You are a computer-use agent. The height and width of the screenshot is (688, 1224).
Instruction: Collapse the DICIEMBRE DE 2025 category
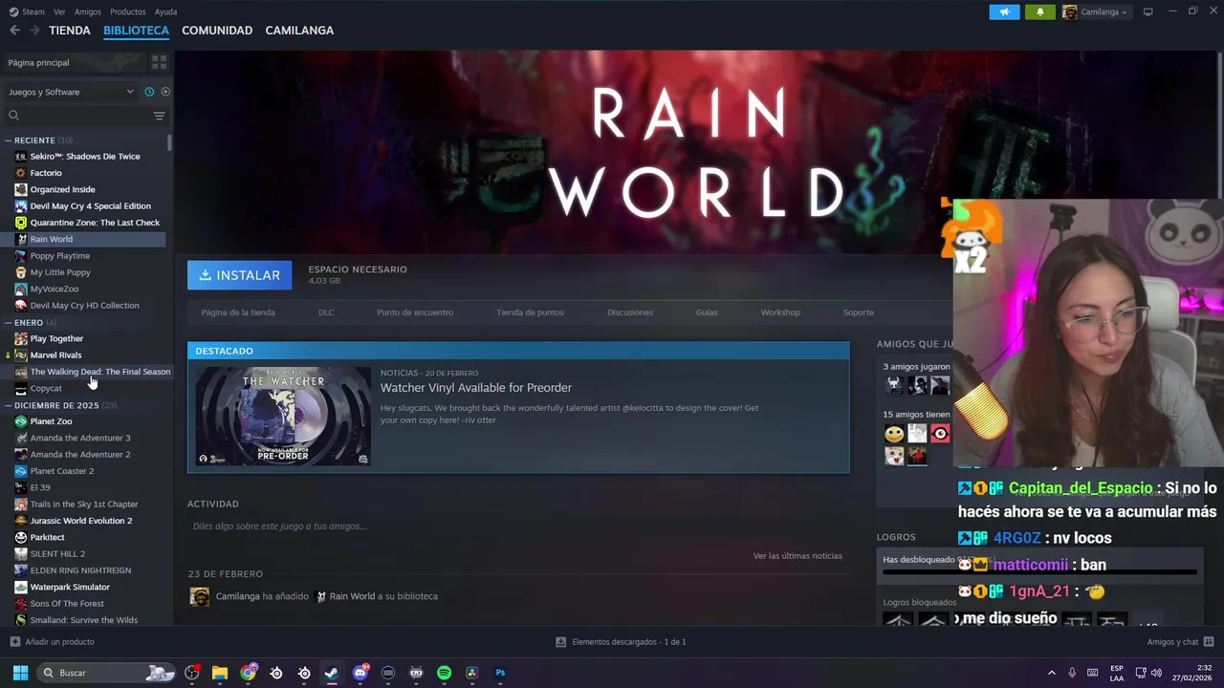click(x=8, y=405)
